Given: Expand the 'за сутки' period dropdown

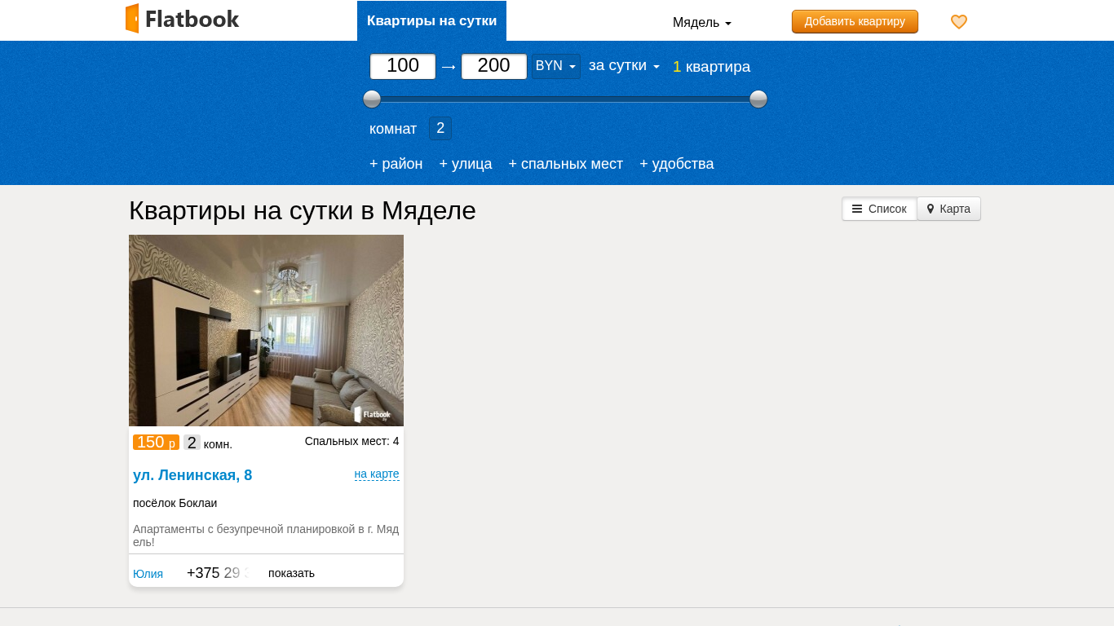Looking at the screenshot, I should click(x=624, y=66).
